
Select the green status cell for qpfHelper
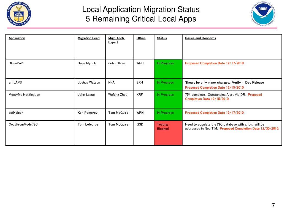tap(168, 114)
